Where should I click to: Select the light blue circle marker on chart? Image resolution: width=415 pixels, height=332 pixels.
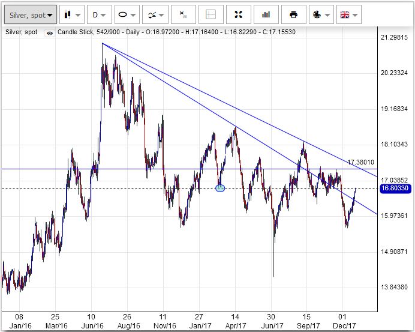(220, 188)
